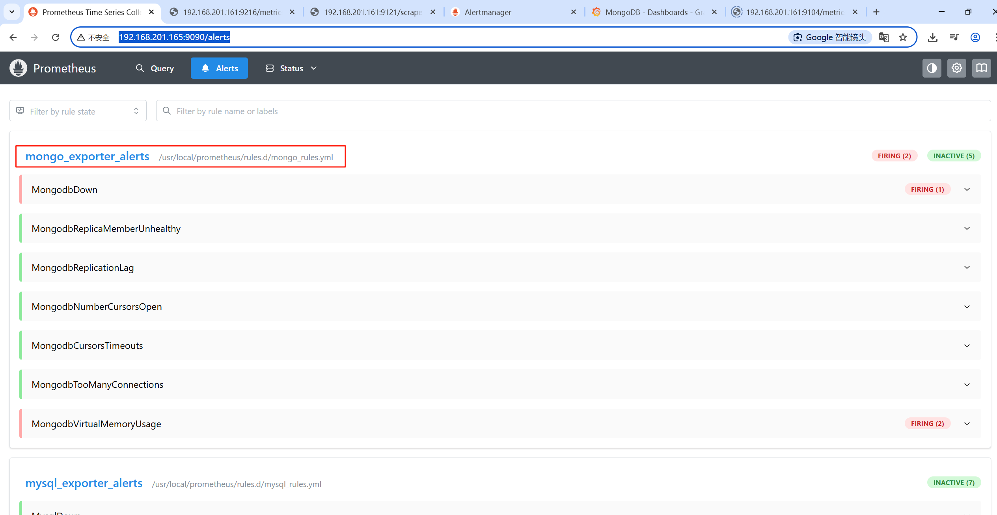Image resolution: width=997 pixels, height=515 pixels.
Task: Expand the MongodbVirtualMemoryUsage rule
Action: point(967,424)
